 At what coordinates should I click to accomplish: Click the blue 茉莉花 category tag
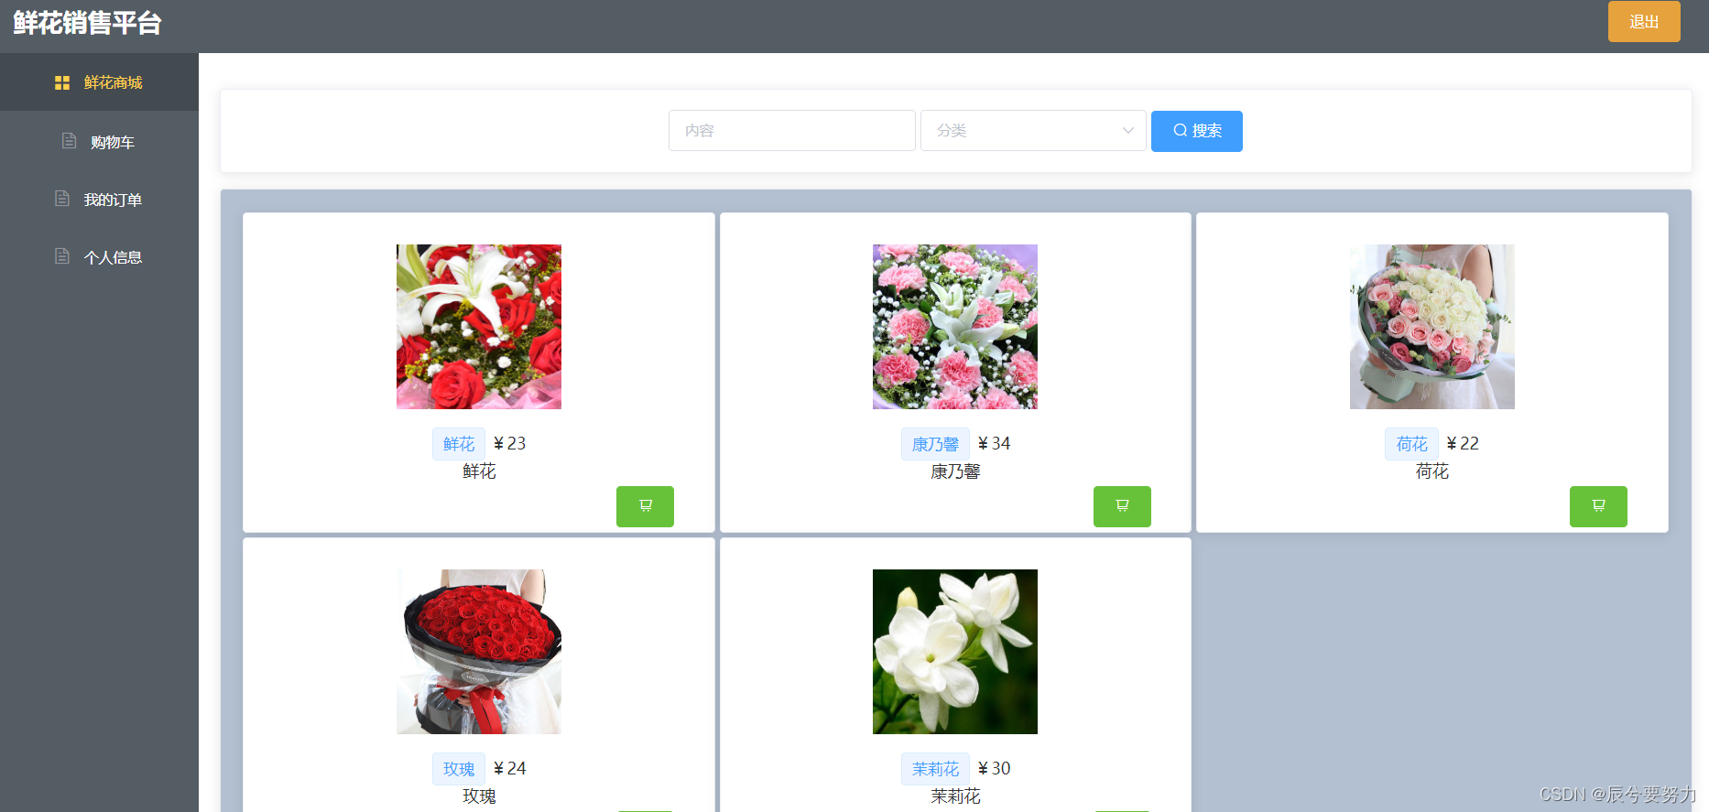[935, 769]
